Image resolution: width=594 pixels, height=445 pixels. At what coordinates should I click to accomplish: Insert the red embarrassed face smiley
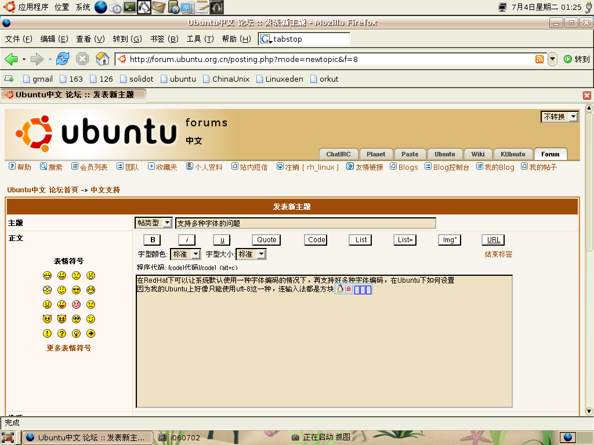coord(76,304)
